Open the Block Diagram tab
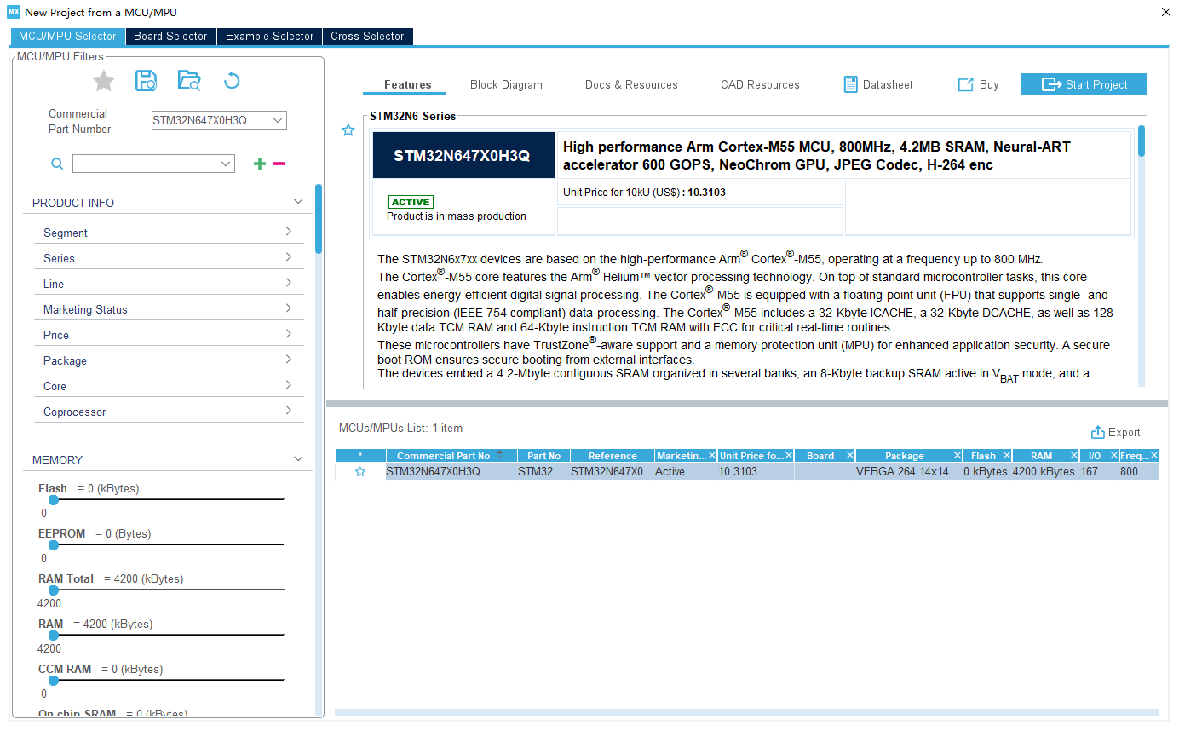The width and height of the screenshot is (1179, 731). tap(506, 84)
